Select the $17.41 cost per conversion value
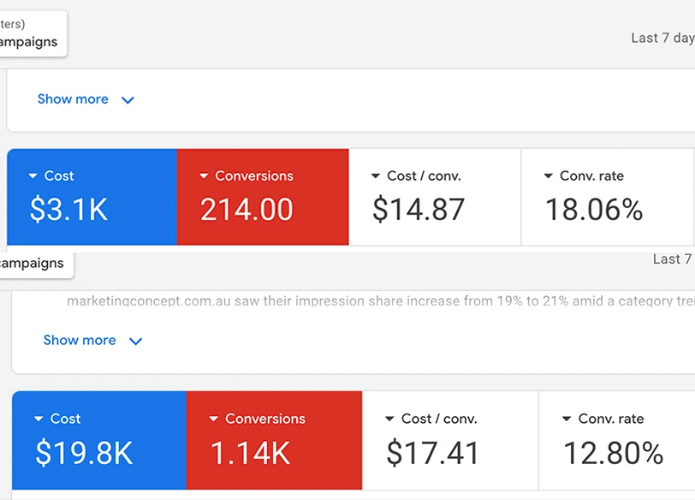This screenshot has height=500, width=695. coord(432,453)
